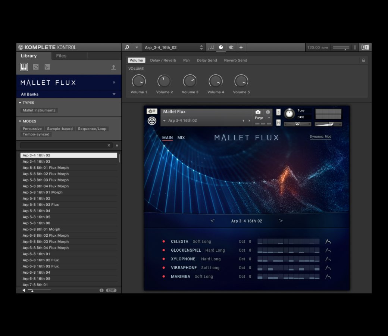Click the user content icon in browser
The image size is (388, 336).
pos(113,68)
